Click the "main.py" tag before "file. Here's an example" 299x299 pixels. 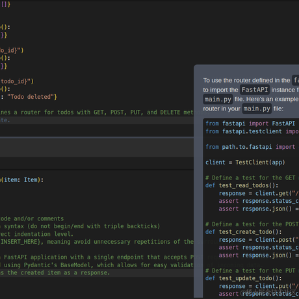pos(218,99)
